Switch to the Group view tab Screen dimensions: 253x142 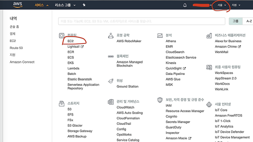(235, 21)
